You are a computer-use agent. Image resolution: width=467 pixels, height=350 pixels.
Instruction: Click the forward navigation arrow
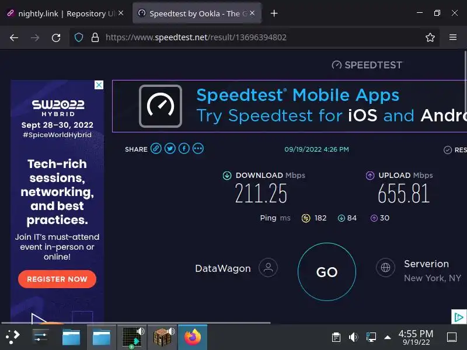coord(35,37)
